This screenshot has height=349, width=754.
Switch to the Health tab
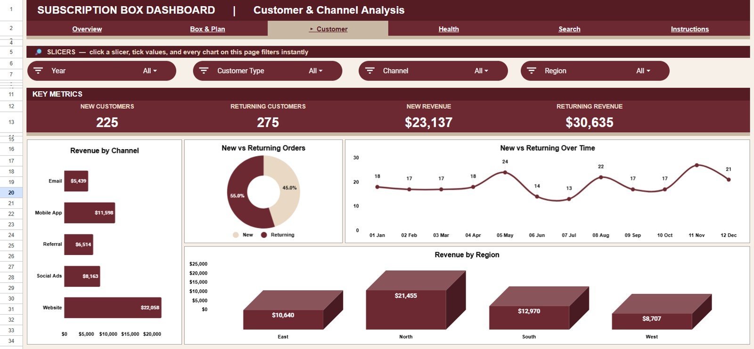[x=449, y=29]
